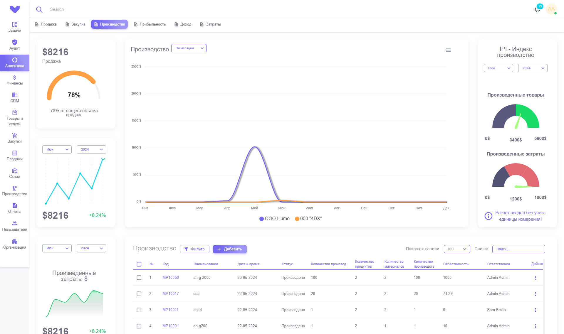Click the Фильтр button
The image size is (564, 334).
pos(195,249)
